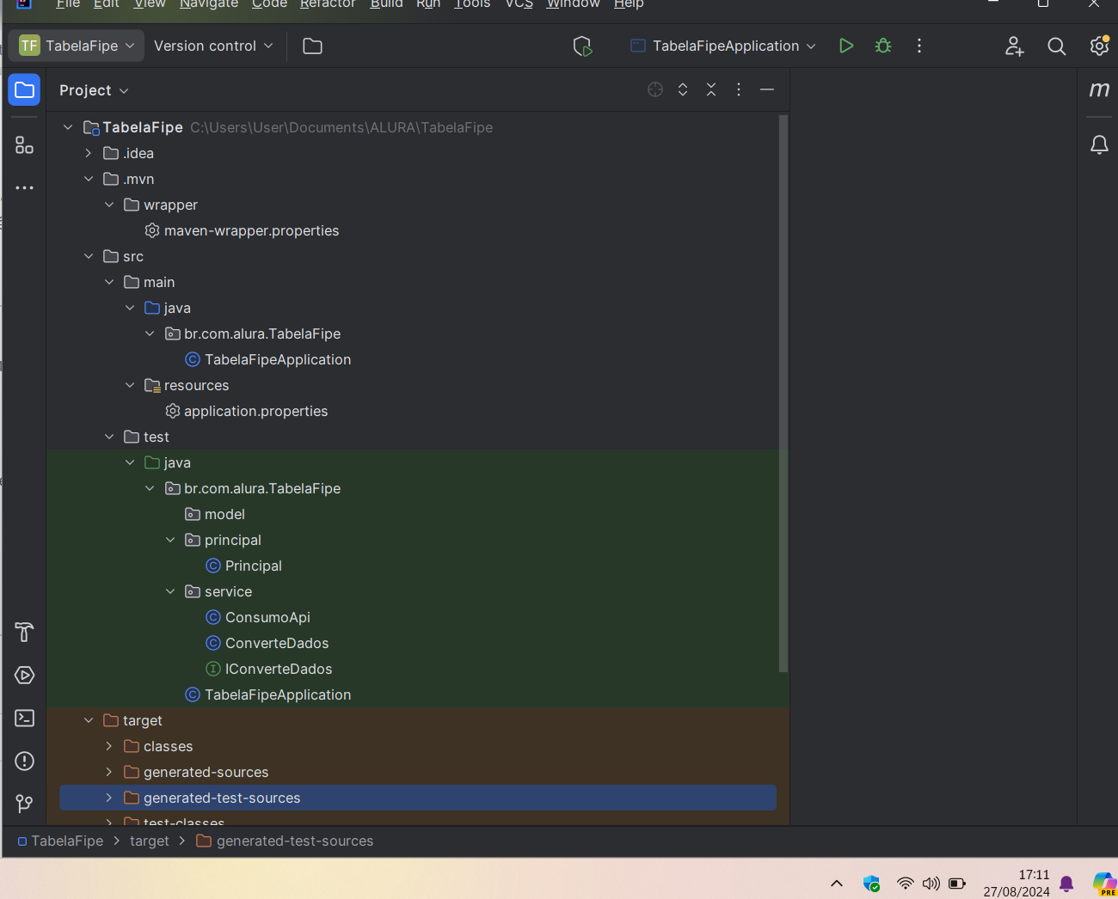Open the Services tool window icon
Image resolution: width=1118 pixels, height=899 pixels.
point(24,676)
